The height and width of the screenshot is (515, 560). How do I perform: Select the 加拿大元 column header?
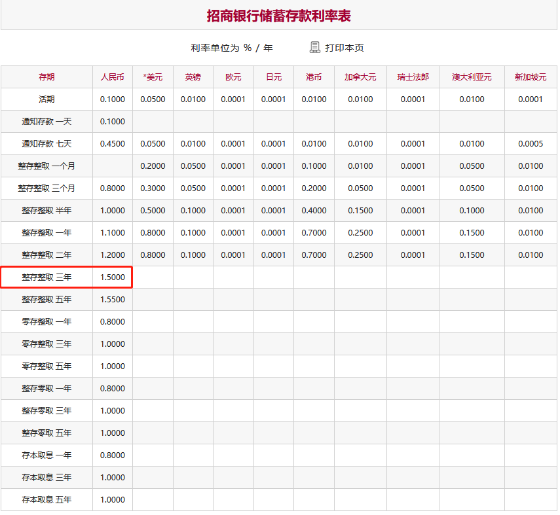[x=360, y=77]
